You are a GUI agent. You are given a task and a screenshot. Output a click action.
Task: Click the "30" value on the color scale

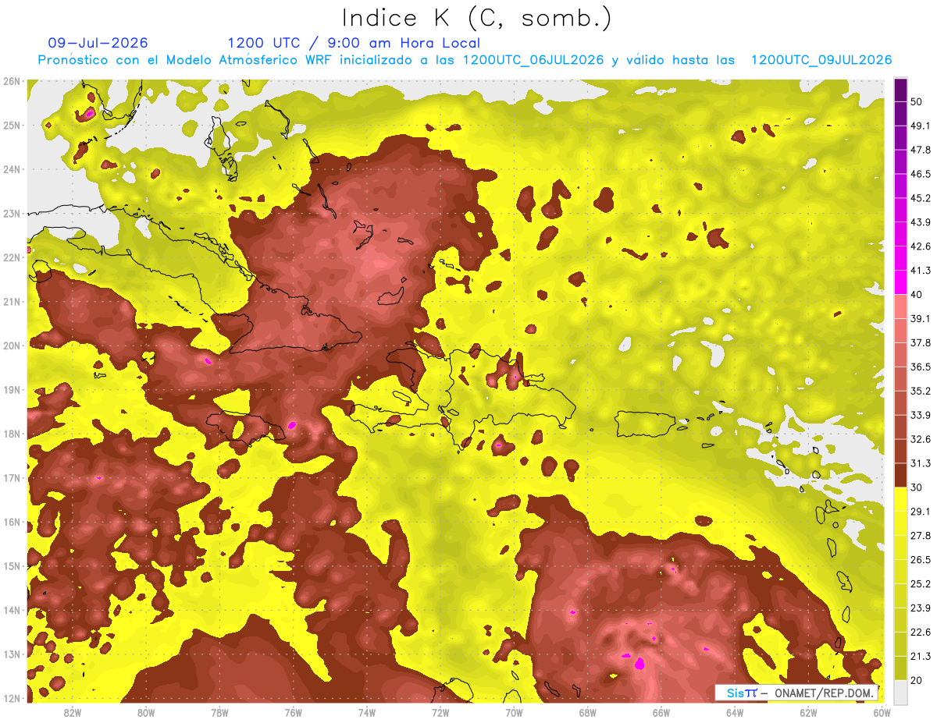pos(917,487)
